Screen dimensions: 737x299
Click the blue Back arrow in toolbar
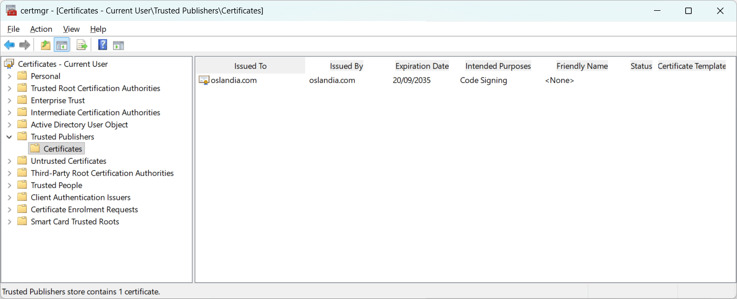pyautogui.click(x=9, y=45)
